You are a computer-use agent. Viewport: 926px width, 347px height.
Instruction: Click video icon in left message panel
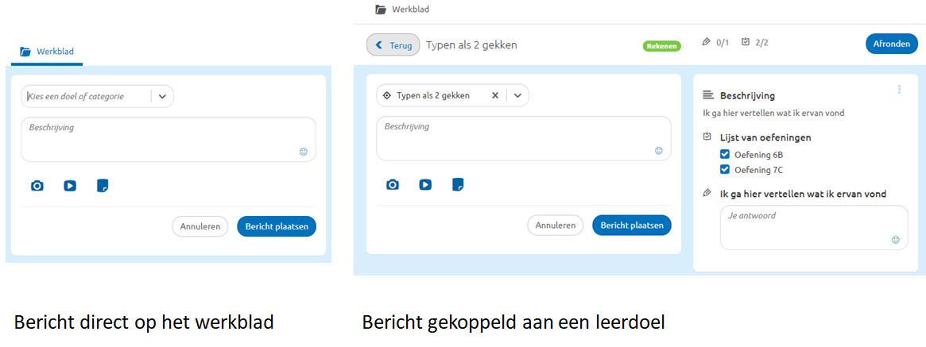pyautogui.click(x=70, y=186)
